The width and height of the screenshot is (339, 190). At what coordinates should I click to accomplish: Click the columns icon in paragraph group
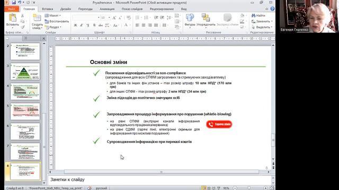click(x=165, y=25)
